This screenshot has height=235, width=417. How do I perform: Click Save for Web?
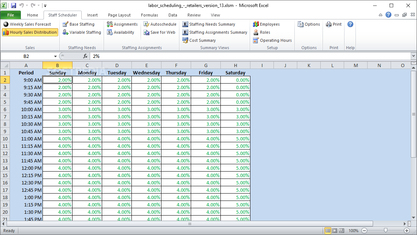click(159, 32)
